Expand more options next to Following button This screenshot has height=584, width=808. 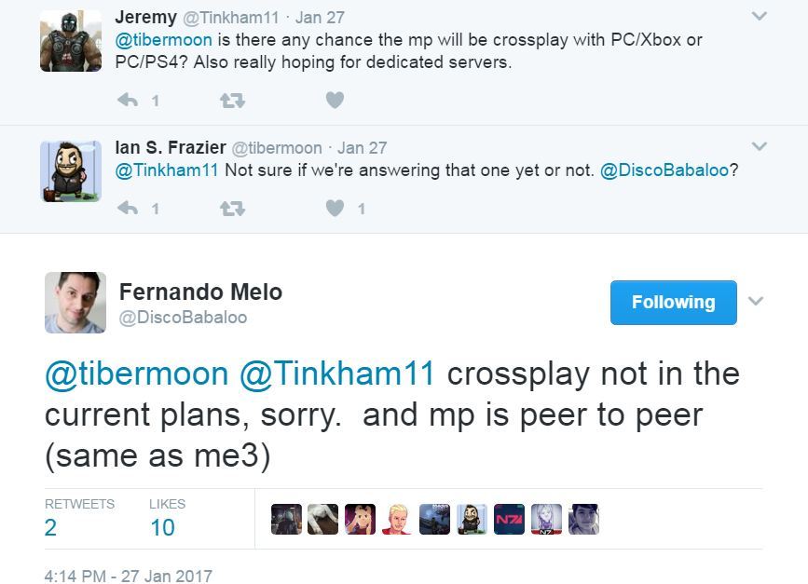pos(756,302)
